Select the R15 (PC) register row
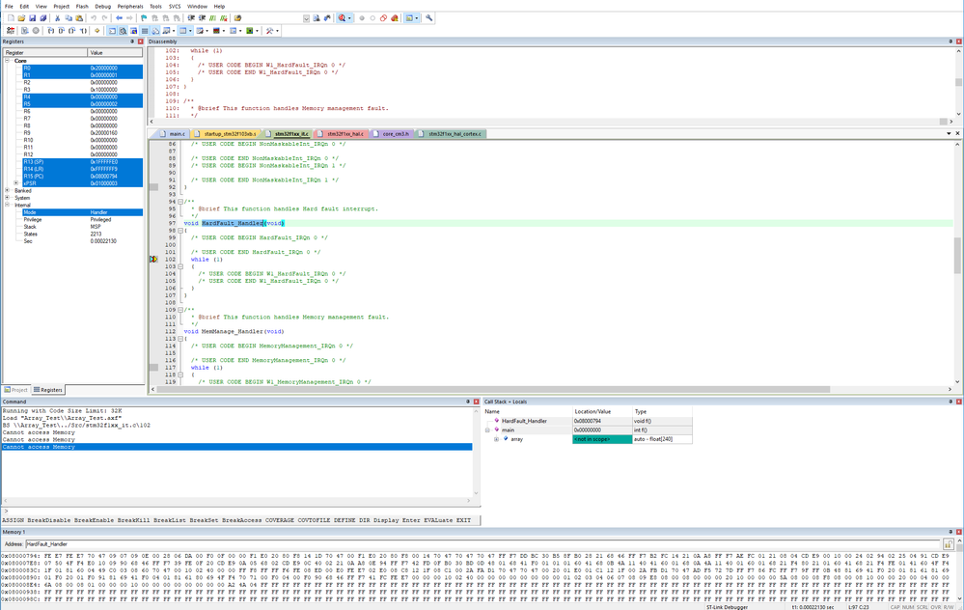This screenshot has height=610, width=964. (x=82, y=176)
